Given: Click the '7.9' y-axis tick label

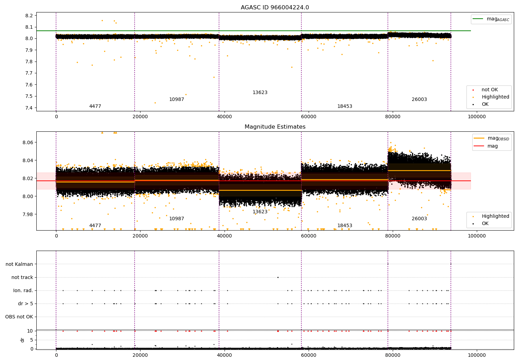Looking at the screenshot, I should pos(29,50).
